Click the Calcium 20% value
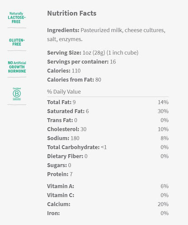The height and width of the screenshot is (225, 188). pos(163,204)
